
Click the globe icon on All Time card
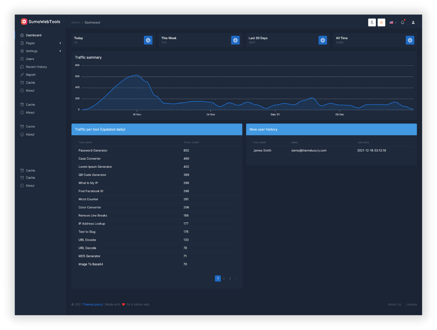(x=410, y=40)
